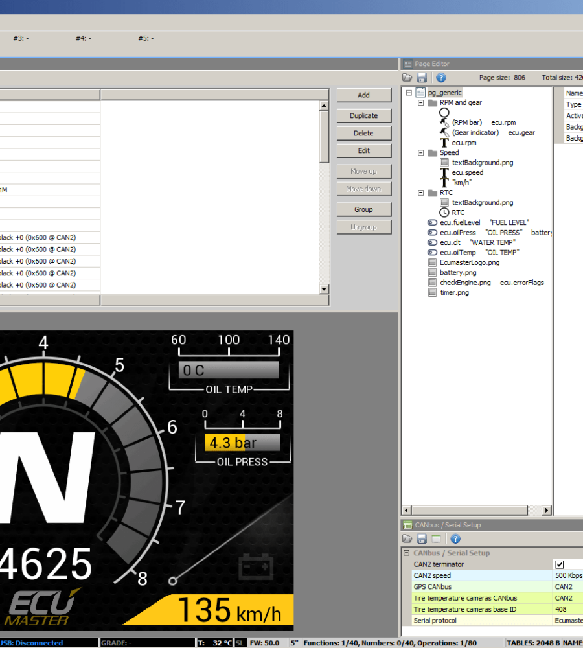Click the Page Editor open folder icon
583x648 pixels.
click(x=407, y=78)
